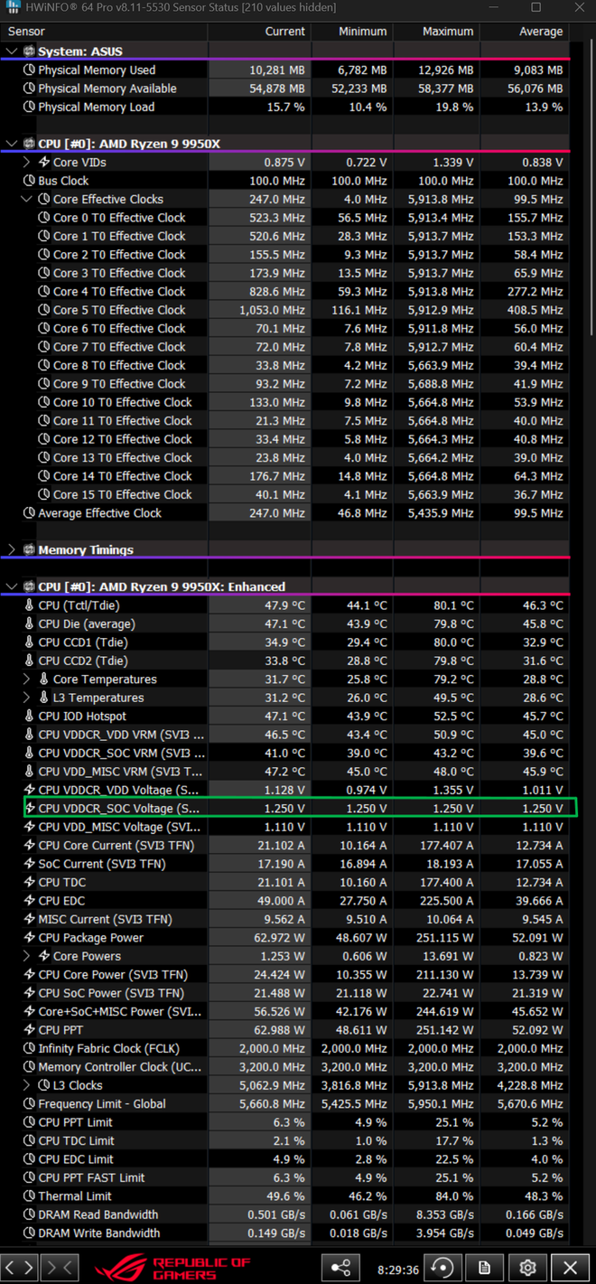Screen dimensions: 596x1284
Task: Click the shrink columns arrows button
Action: [60, 1267]
